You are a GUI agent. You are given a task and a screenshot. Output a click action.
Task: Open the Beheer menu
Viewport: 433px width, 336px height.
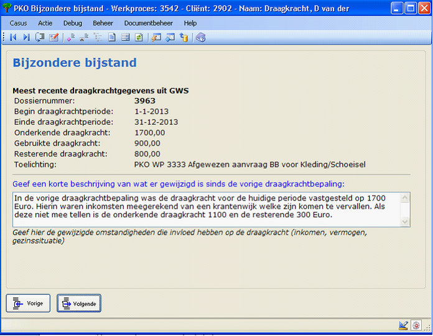tap(103, 23)
